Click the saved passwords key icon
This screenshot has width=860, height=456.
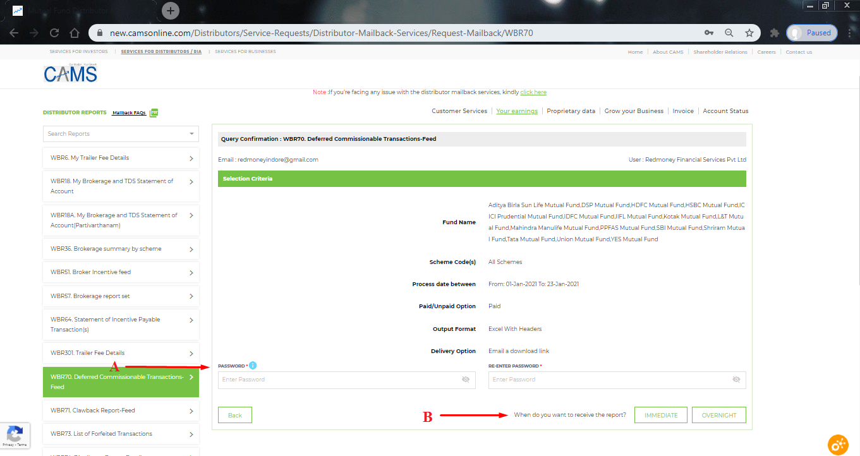[709, 33]
